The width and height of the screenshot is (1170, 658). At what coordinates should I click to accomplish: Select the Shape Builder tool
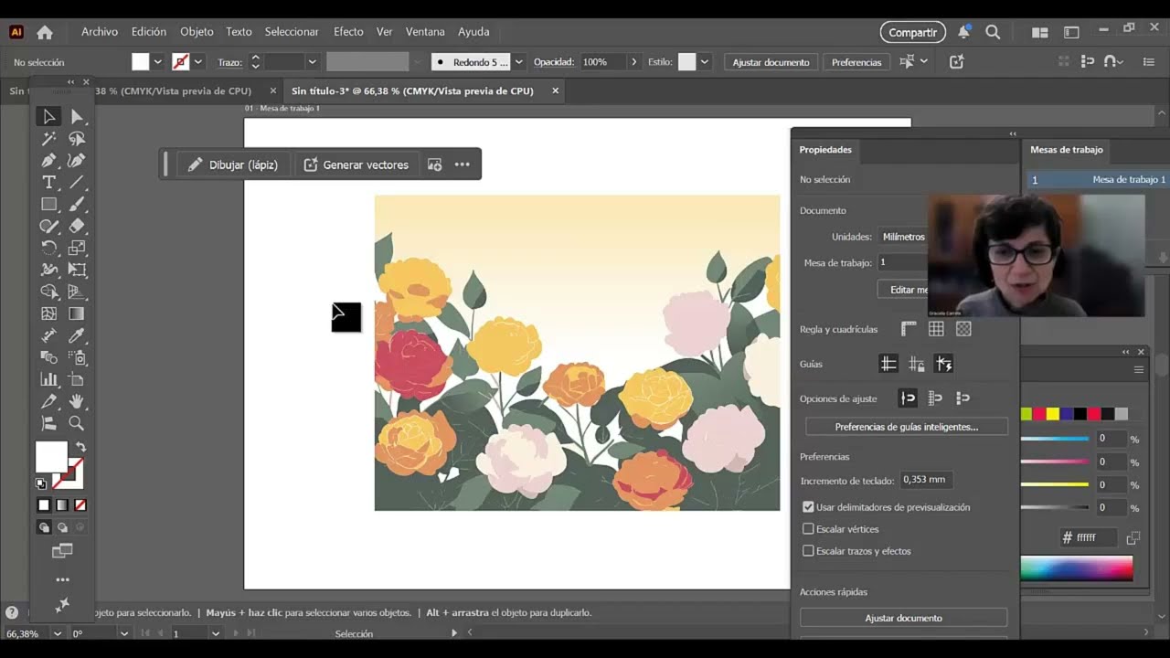point(49,292)
